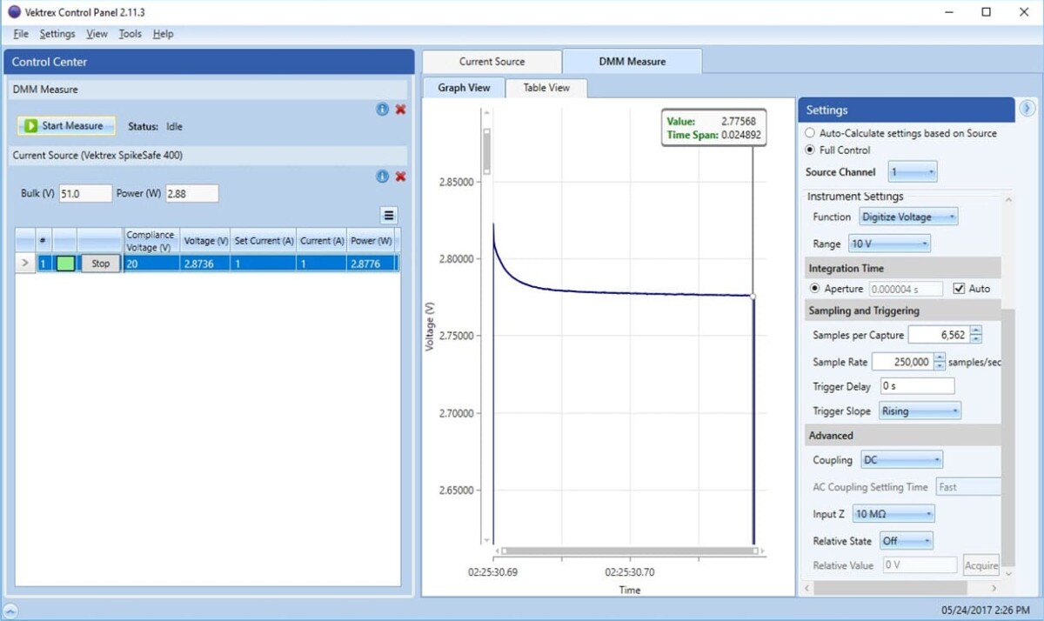Click the Start Measure button

pyautogui.click(x=66, y=126)
